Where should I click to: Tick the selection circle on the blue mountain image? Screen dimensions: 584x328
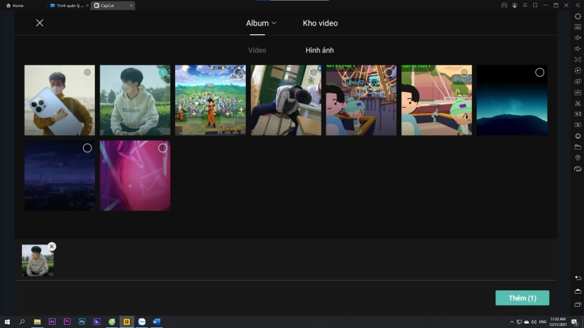pos(539,72)
